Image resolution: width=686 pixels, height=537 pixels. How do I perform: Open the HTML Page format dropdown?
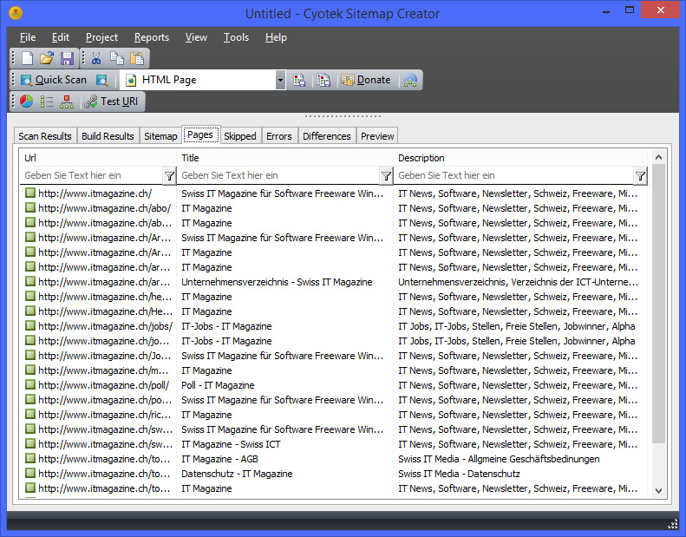tap(280, 80)
